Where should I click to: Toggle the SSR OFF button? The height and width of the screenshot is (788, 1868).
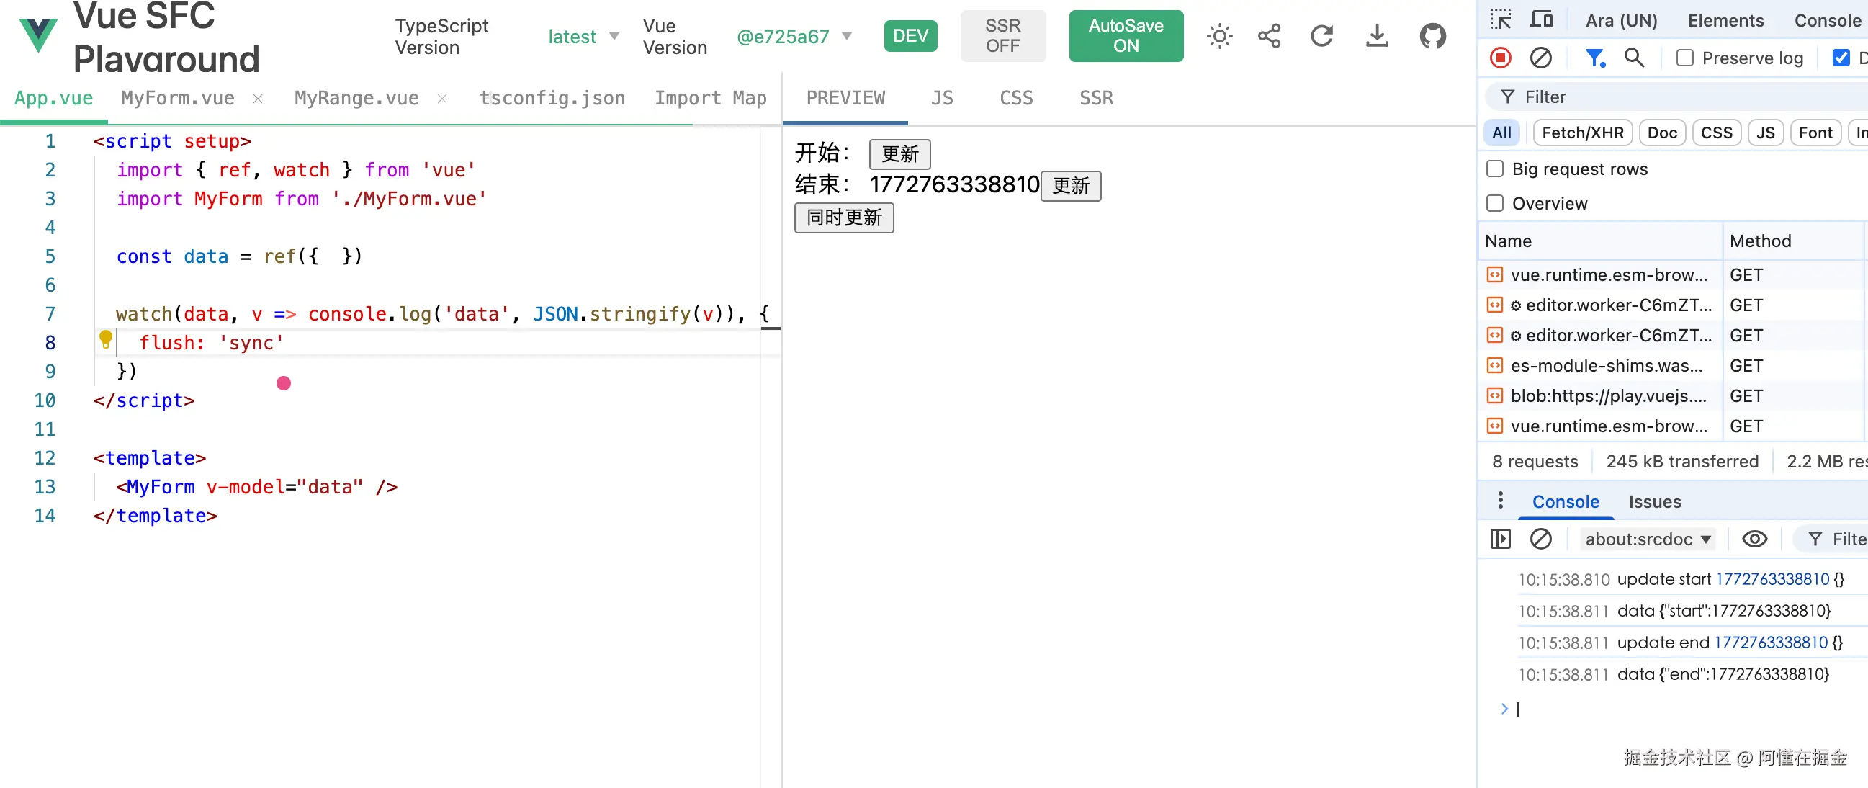coord(1002,36)
